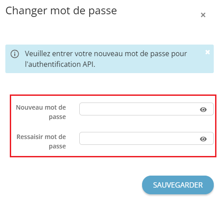Dismiss the blue API authentication notice

click(x=208, y=52)
